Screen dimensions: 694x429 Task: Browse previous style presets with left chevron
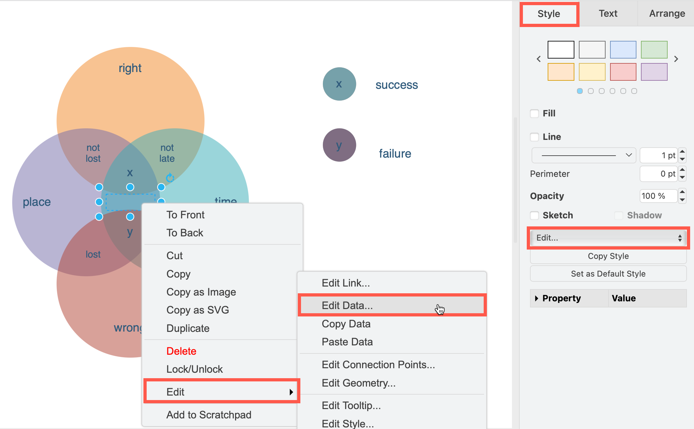click(x=539, y=59)
